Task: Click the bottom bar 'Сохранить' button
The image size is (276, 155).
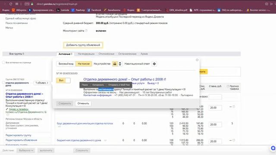Action: click(x=82, y=150)
